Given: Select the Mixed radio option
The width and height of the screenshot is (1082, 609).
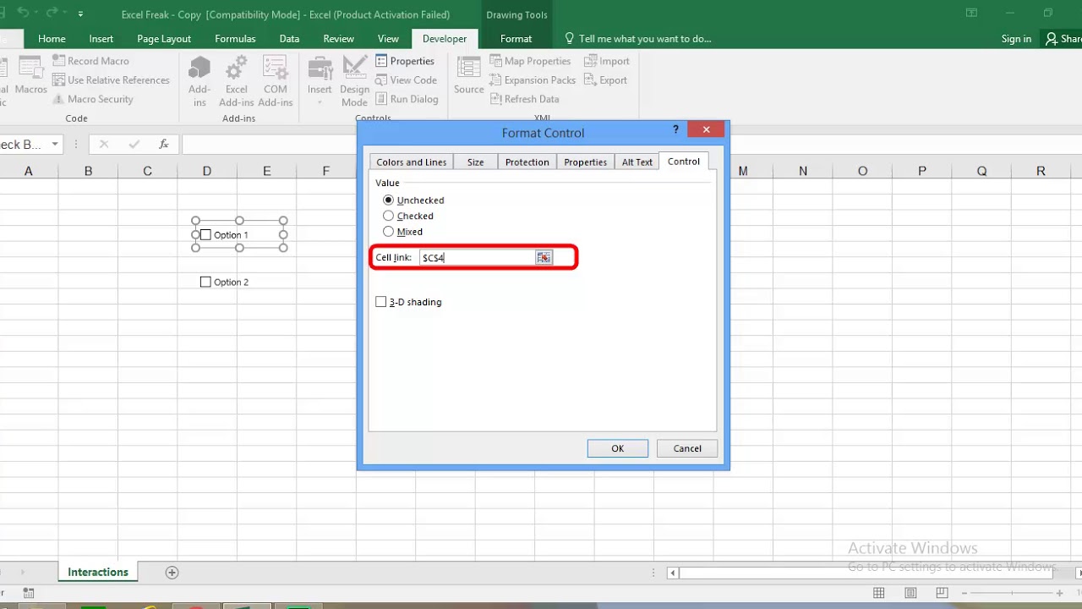Looking at the screenshot, I should (388, 232).
